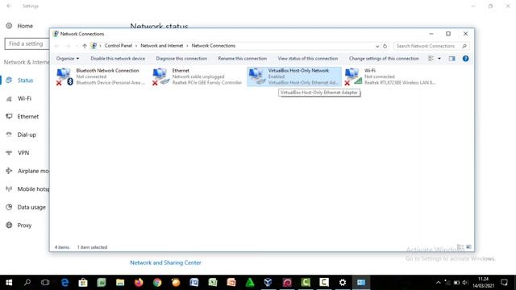Click the Settings window back arrow
This screenshot has width=516, height=290.
(9, 6)
